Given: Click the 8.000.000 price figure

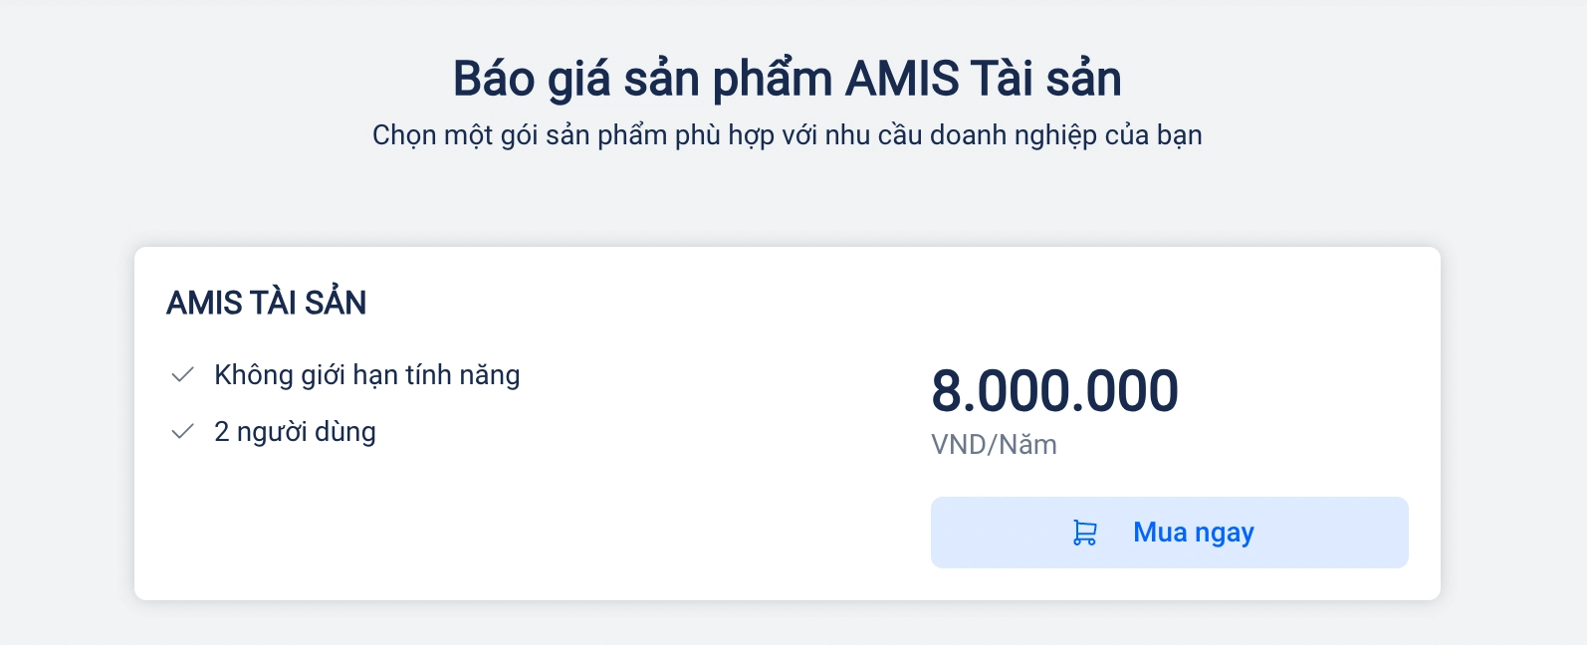Looking at the screenshot, I should click(x=1054, y=390).
